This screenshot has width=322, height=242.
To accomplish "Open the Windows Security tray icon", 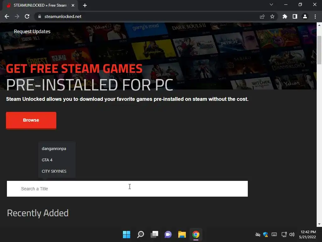I will click(x=265, y=234).
